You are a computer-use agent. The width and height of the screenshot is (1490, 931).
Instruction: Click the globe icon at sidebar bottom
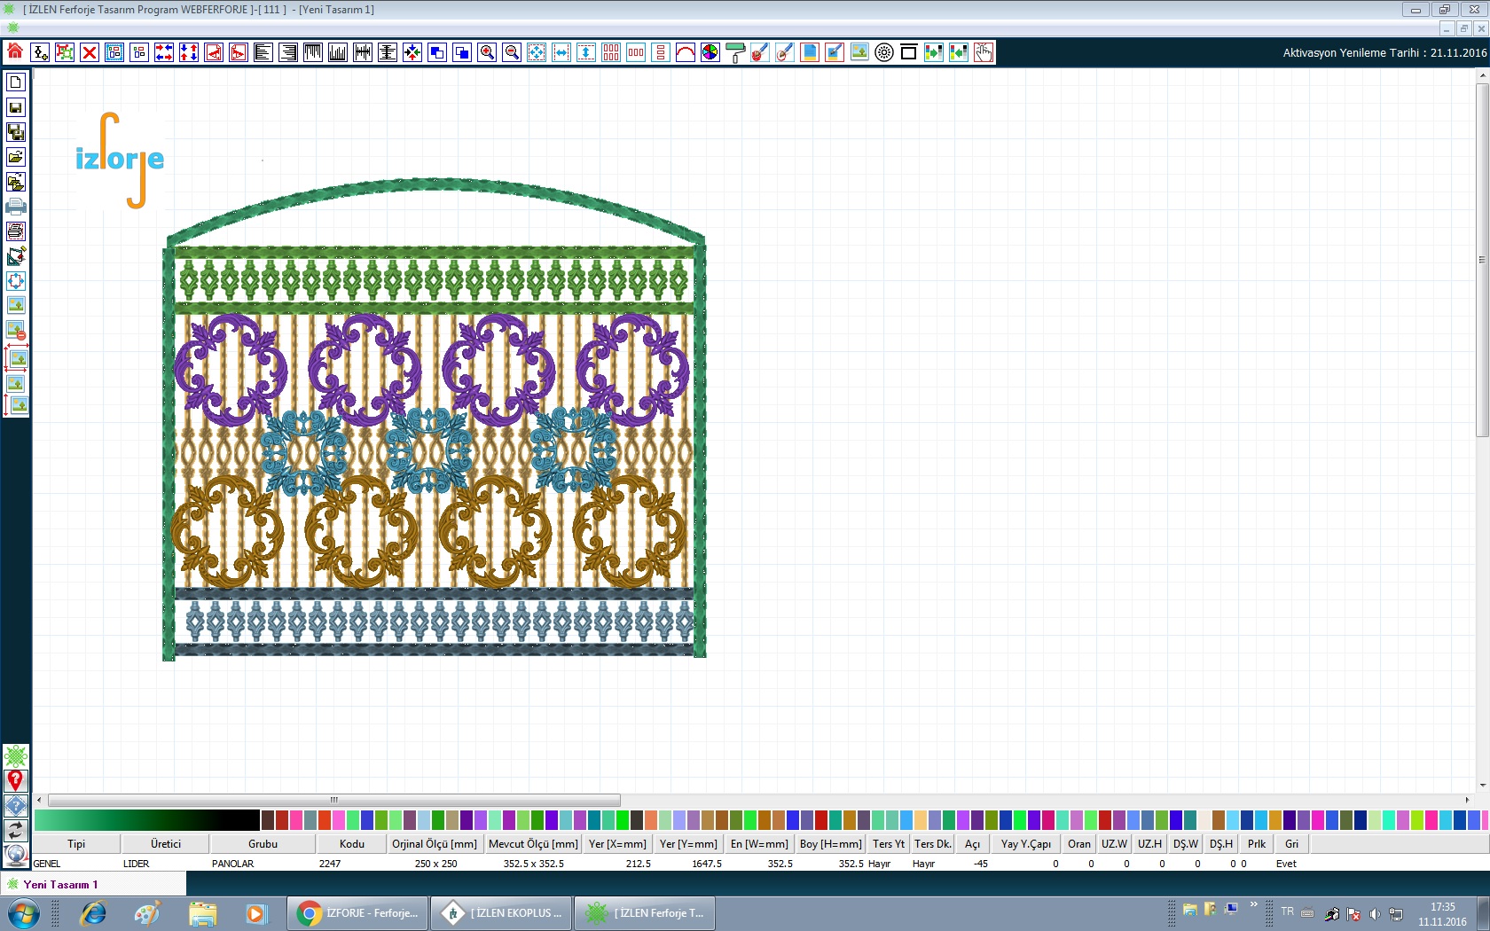click(x=16, y=855)
